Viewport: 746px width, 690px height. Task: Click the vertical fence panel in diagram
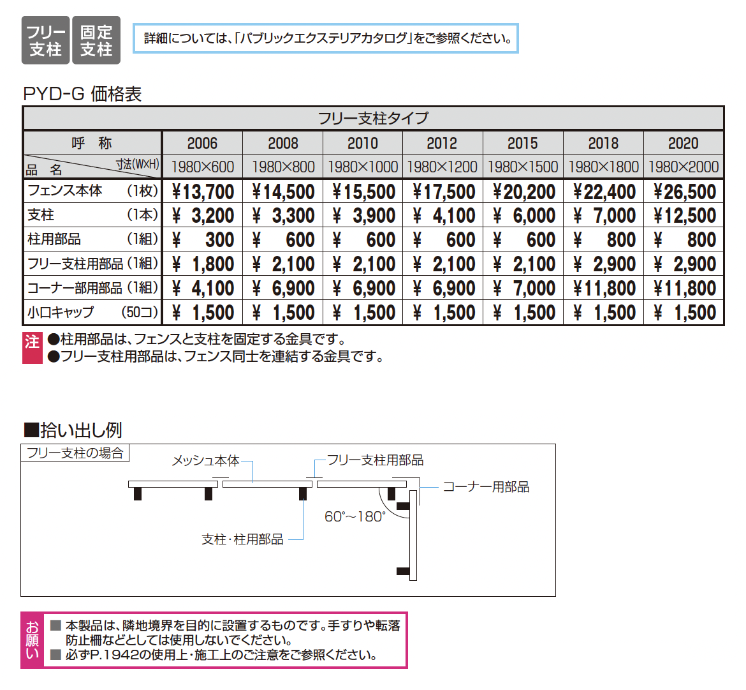pos(413,536)
